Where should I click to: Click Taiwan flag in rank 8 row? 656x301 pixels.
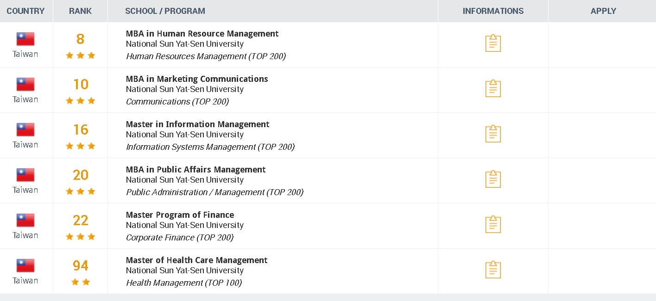(x=25, y=39)
